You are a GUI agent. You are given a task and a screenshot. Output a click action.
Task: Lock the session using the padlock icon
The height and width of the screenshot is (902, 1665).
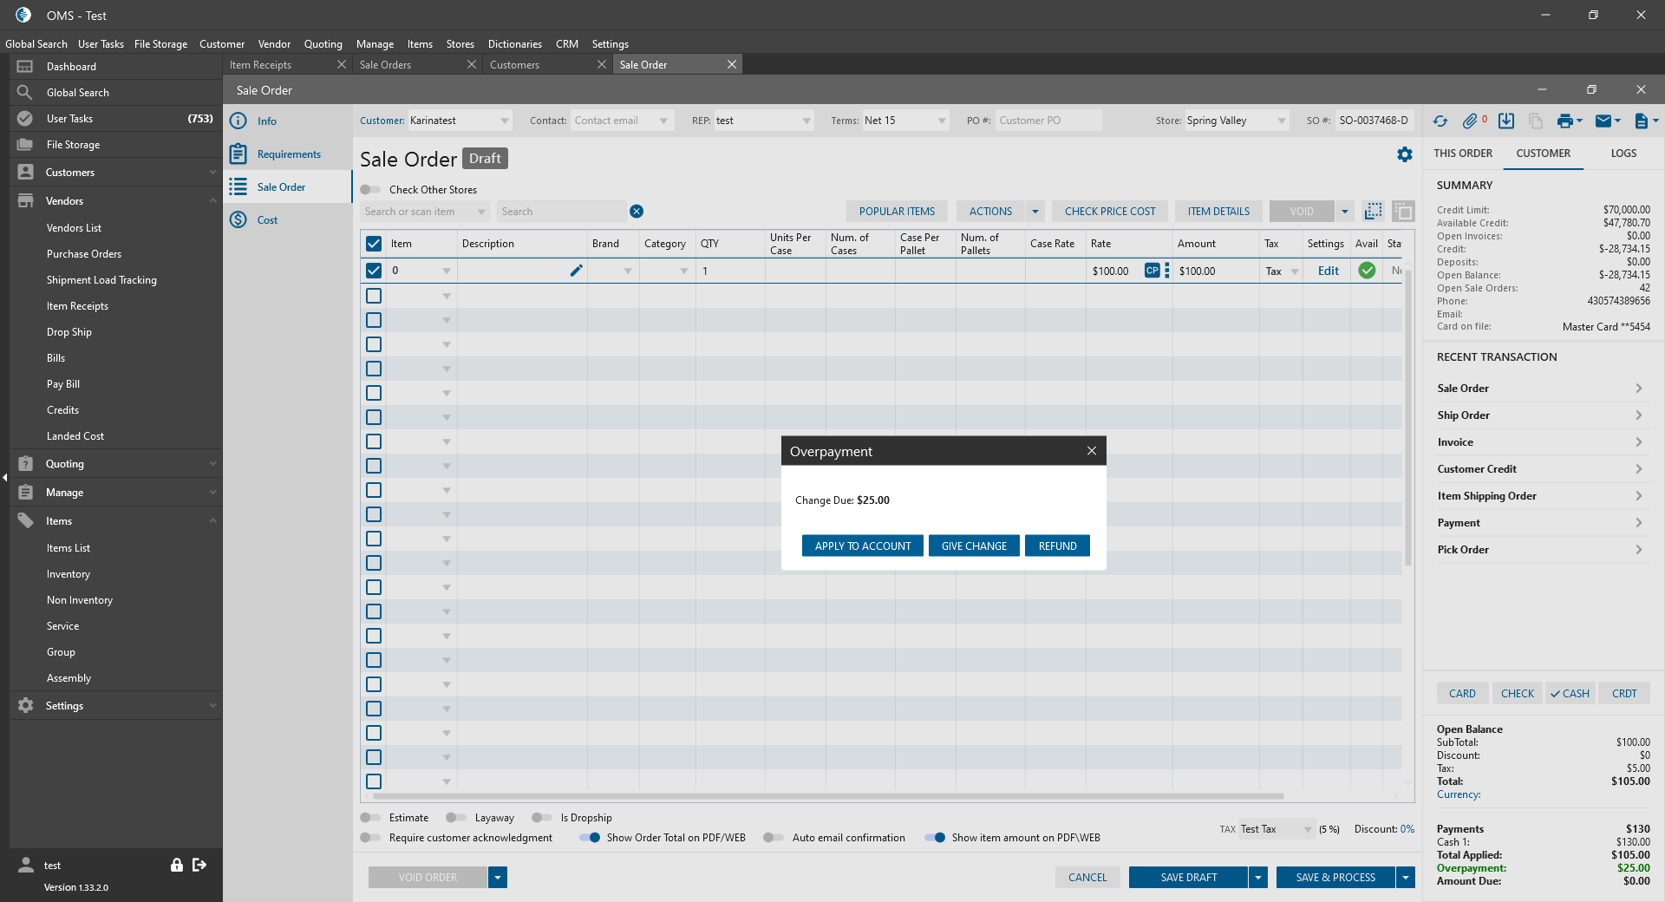[177, 865]
